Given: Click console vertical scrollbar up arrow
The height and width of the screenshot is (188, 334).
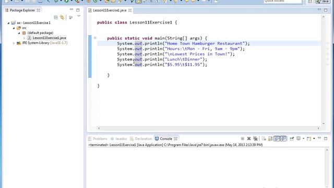Looking at the screenshot, I should pos(327,150).
